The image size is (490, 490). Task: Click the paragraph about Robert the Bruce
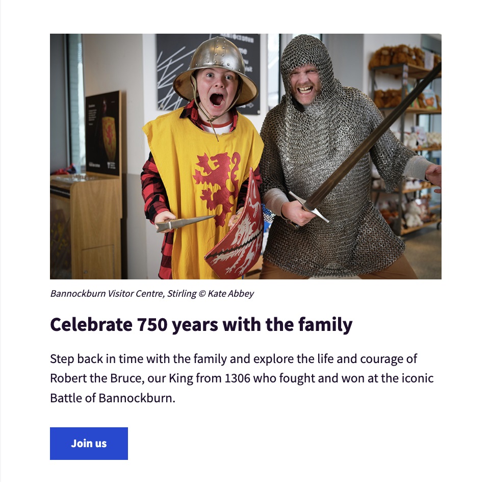[x=242, y=378]
